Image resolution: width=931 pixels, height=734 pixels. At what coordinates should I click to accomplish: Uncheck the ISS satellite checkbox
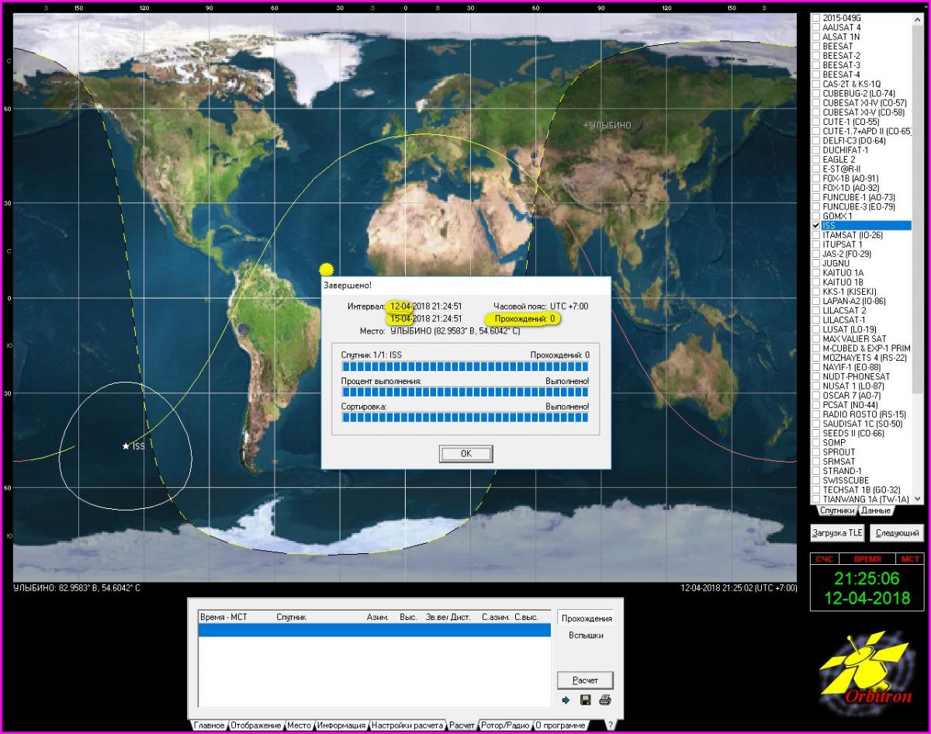(x=815, y=225)
